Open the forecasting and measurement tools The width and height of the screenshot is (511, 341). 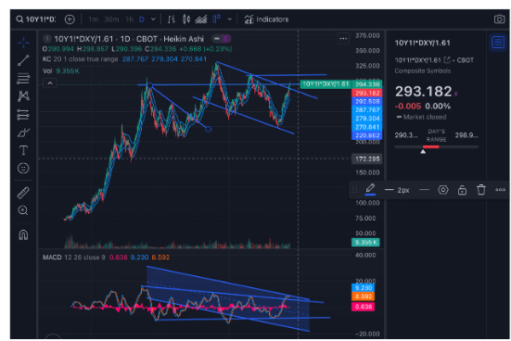pyautogui.click(x=23, y=115)
